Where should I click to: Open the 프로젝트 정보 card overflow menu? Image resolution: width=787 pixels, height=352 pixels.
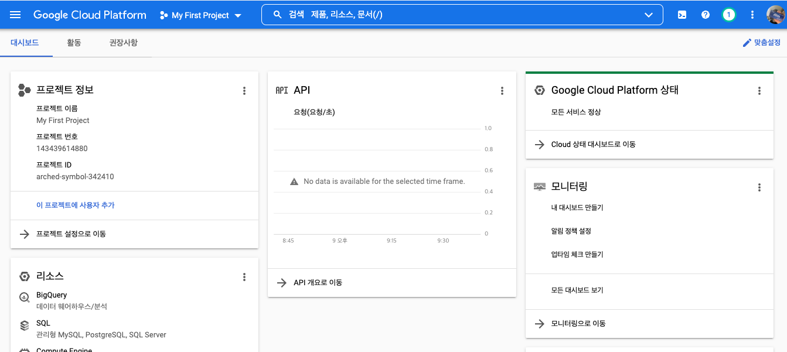point(244,91)
